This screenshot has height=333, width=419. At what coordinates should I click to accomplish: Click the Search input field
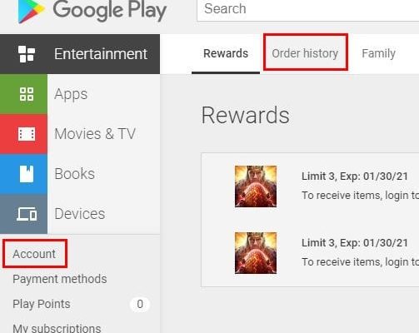(307, 10)
